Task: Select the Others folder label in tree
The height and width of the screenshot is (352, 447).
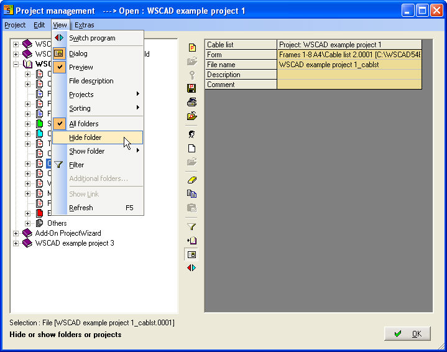Action: [57, 223]
